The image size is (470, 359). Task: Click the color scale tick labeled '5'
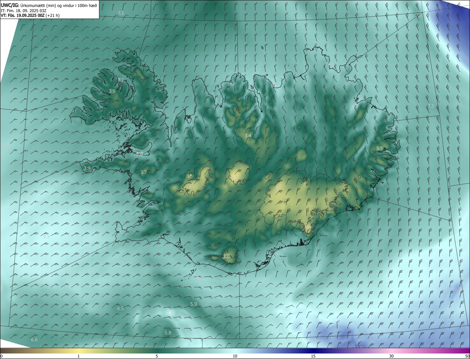point(157,356)
